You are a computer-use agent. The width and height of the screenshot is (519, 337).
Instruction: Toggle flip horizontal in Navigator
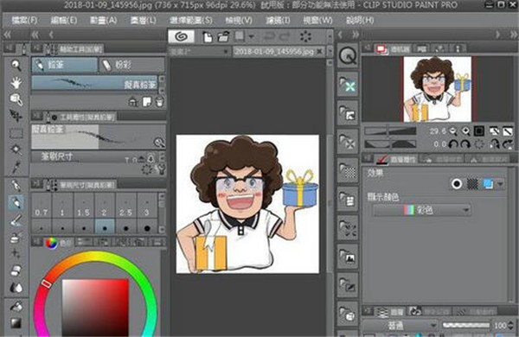pos(494,131)
